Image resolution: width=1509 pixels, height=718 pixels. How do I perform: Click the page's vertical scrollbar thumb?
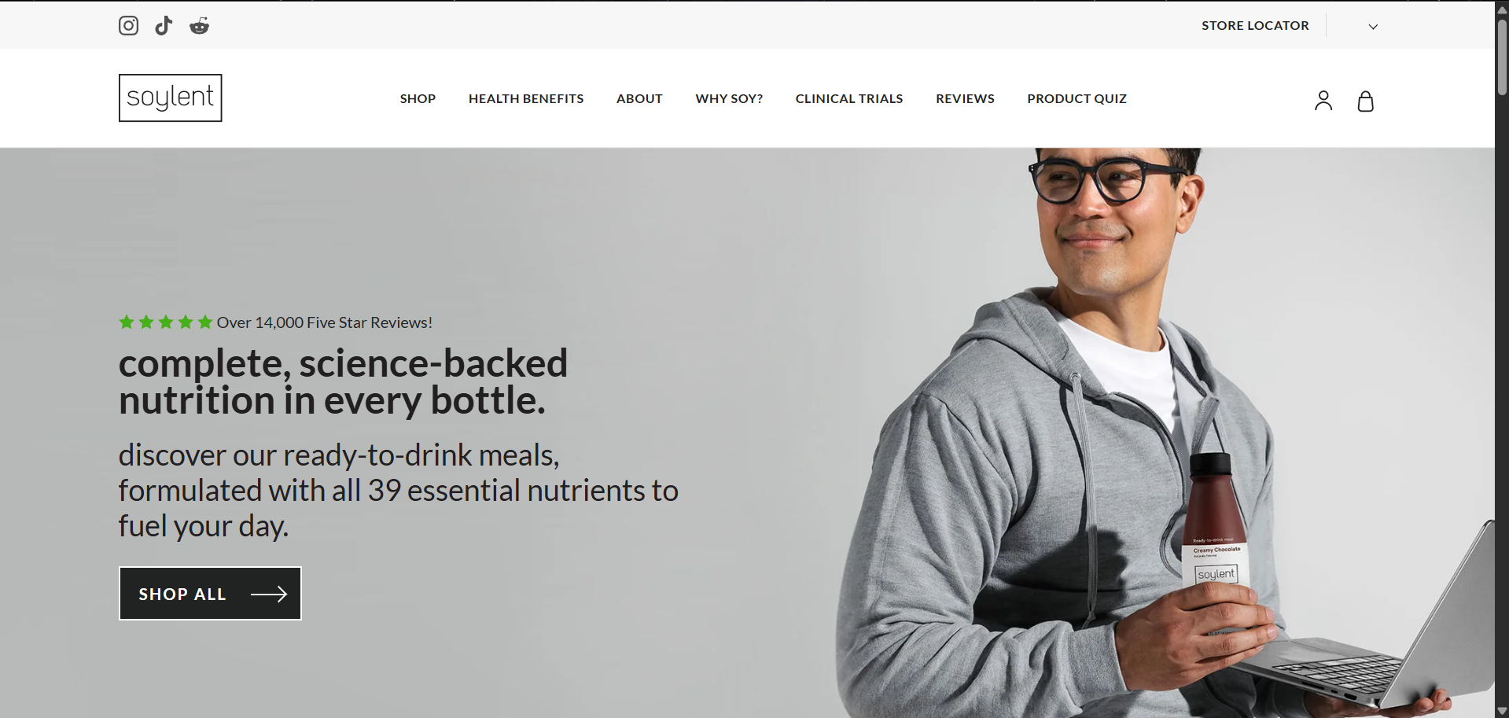pos(1502,57)
